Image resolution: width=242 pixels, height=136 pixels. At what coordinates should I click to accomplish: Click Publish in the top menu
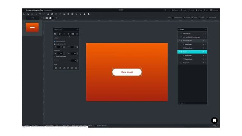[183, 10]
